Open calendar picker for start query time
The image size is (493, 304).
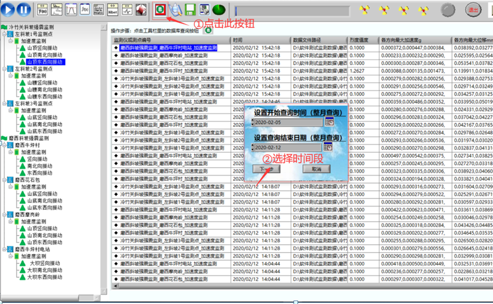point(329,122)
